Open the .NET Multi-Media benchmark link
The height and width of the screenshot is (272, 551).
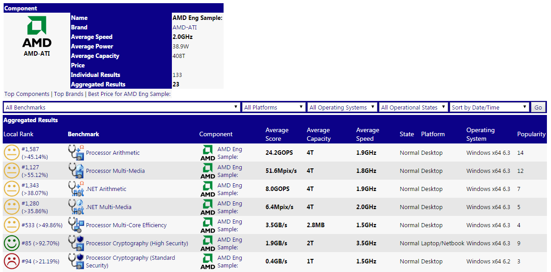click(109, 207)
